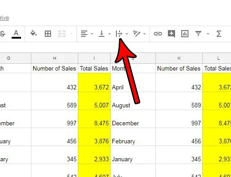Select the 'August' cell in column J
This screenshot has width=231, height=177.
click(133, 101)
